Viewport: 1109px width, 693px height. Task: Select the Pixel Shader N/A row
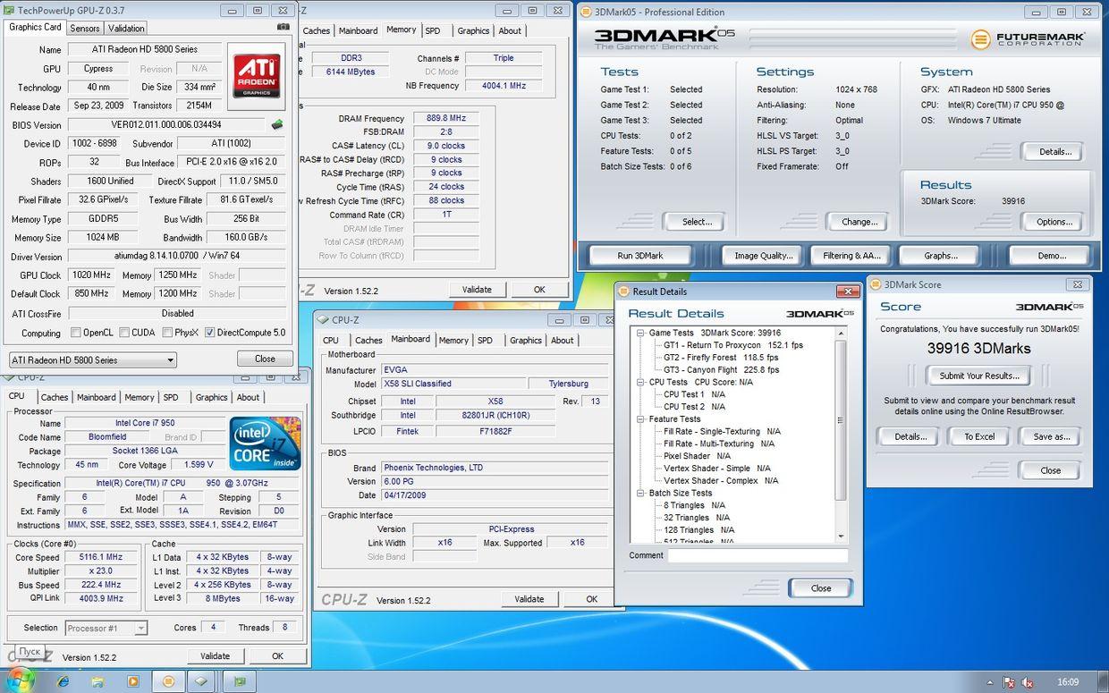697,456
